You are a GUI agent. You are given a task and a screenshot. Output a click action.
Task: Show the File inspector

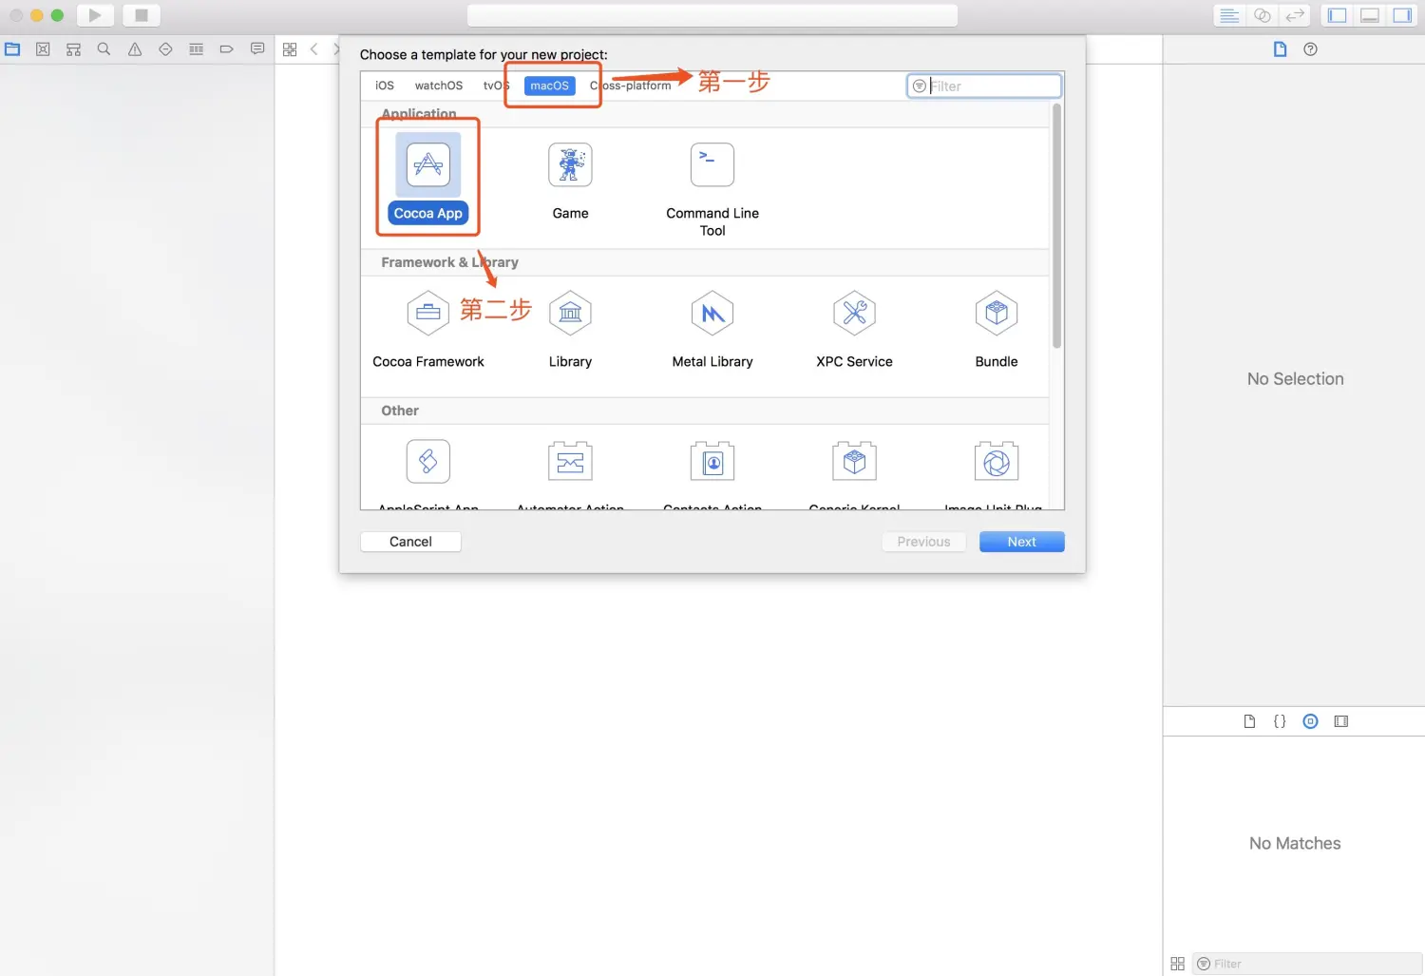coord(1281,49)
